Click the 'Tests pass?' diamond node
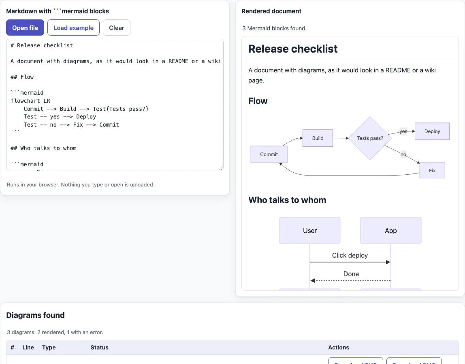This screenshot has width=465, height=364. coord(370,138)
